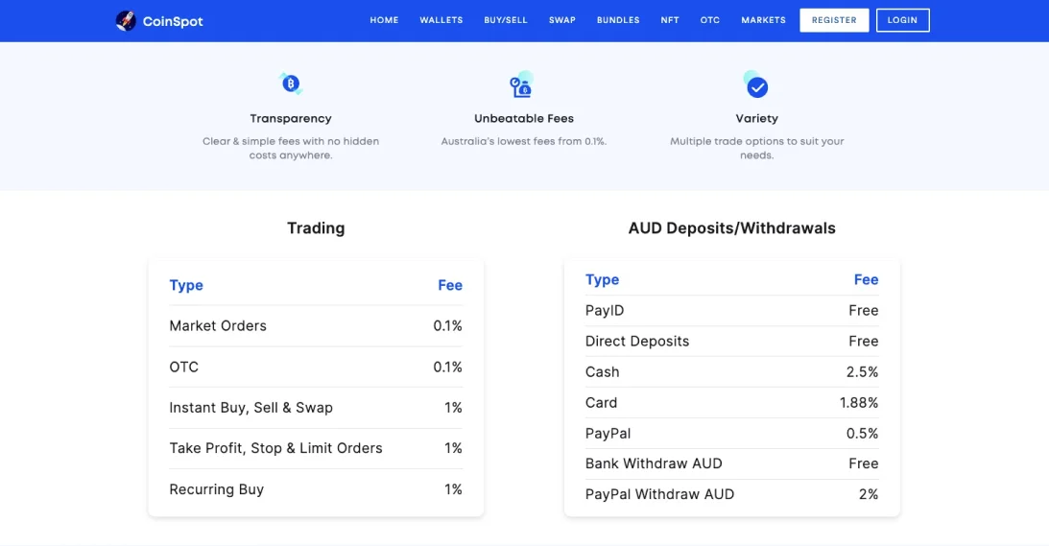The image size is (1049, 546).
Task: Click Type header in Trading table
Action: pyautogui.click(x=186, y=285)
